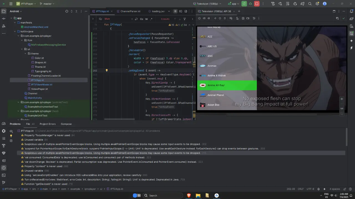This screenshot has width=355, height=199.
Task: Emulator volume up button
Action: click(204, 18)
